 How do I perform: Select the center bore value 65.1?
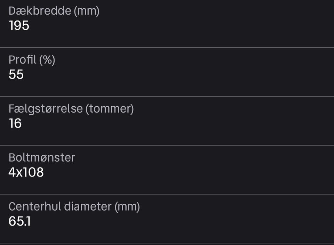pos(19,222)
